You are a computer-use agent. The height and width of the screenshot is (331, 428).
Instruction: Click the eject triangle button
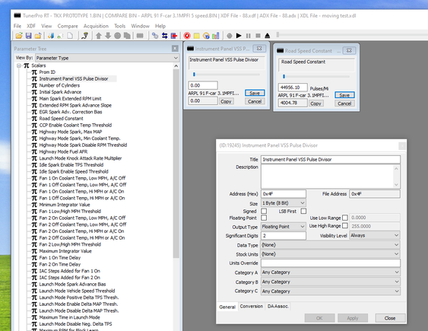[268, 36]
